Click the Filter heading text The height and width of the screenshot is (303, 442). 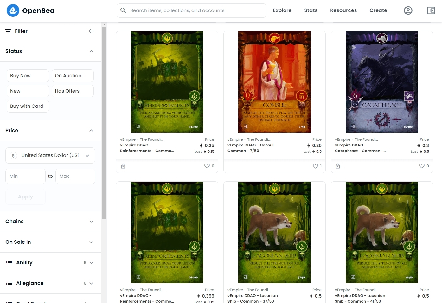pos(21,31)
